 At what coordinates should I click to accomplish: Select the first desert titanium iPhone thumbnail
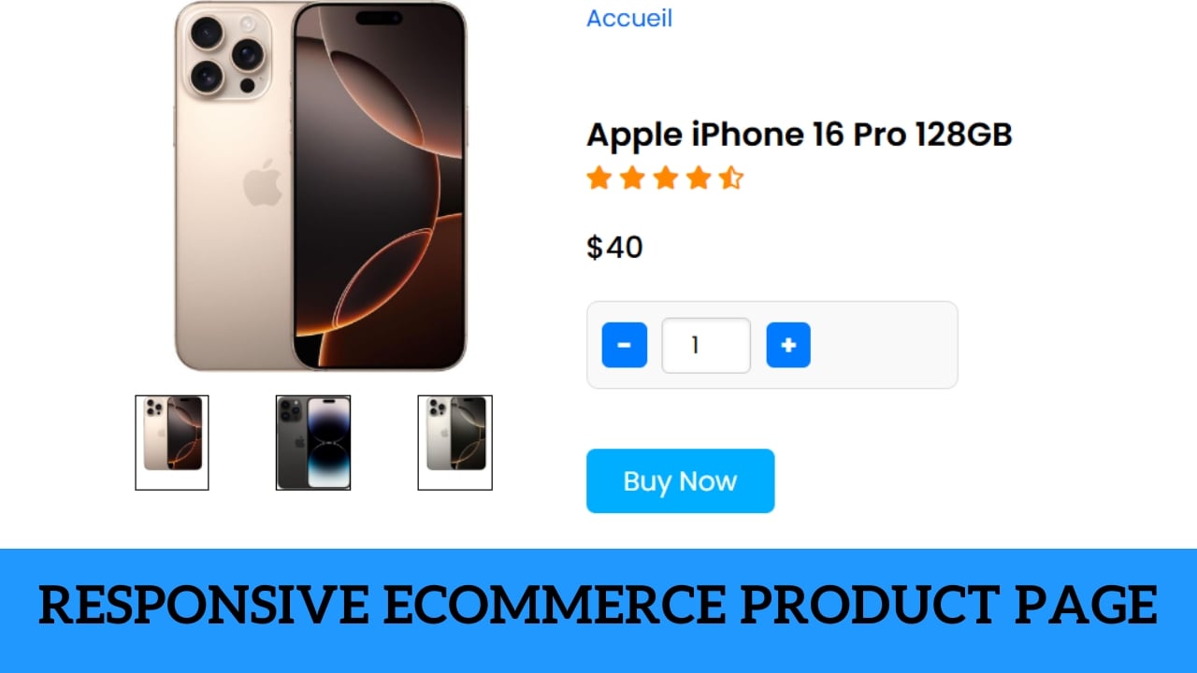[172, 442]
